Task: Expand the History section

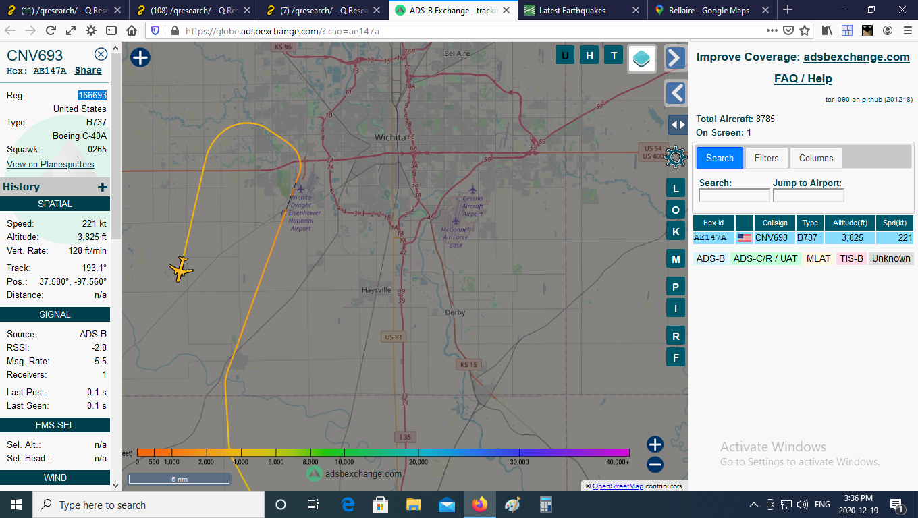Action: tap(102, 188)
